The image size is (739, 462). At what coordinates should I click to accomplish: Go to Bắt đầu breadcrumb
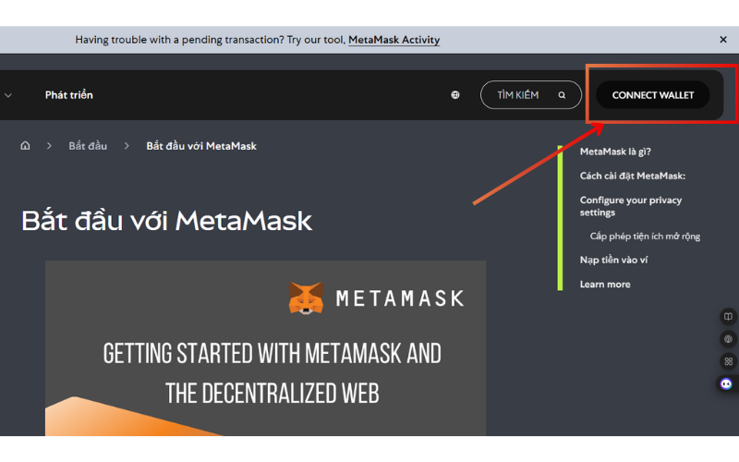(x=88, y=146)
